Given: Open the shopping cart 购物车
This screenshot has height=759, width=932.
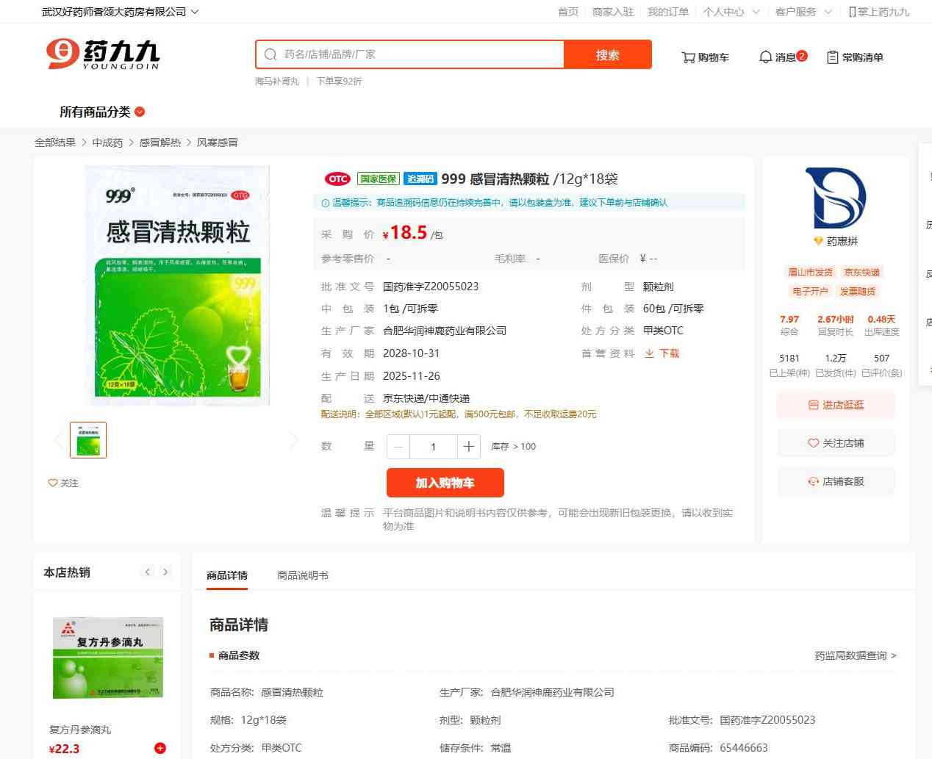Looking at the screenshot, I should pos(705,57).
